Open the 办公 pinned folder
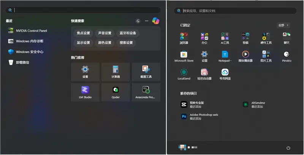Image resolution: width=304 pixels, height=155 pixels. tap(204, 38)
